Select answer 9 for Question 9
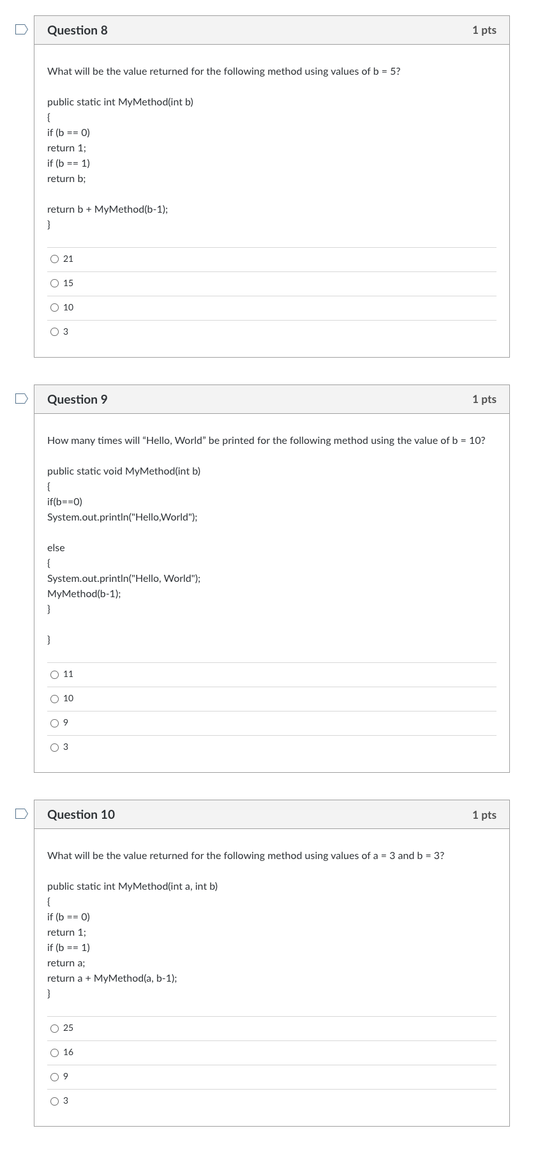The width and height of the screenshot is (545, 1149). (x=54, y=722)
